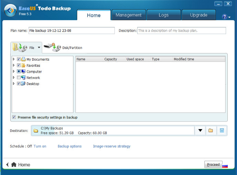
Task: Click the 'Free space: 51.39 GB' text
Action: pos(57,133)
